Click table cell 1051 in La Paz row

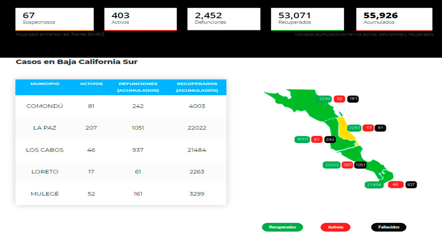tap(138, 128)
